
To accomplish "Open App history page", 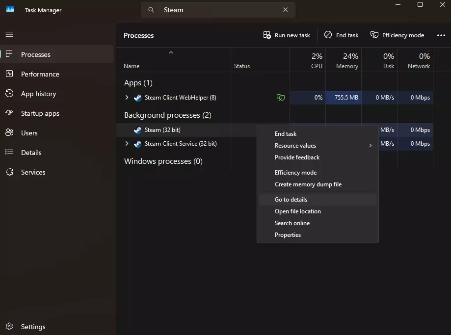I will (x=56, y=94).
